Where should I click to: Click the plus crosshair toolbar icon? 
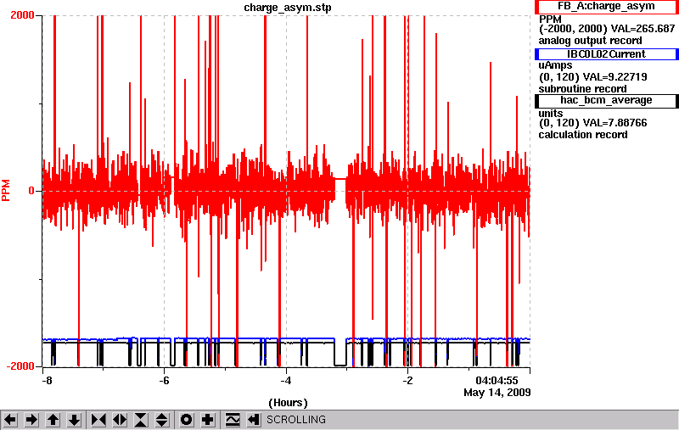click(208, 420)
